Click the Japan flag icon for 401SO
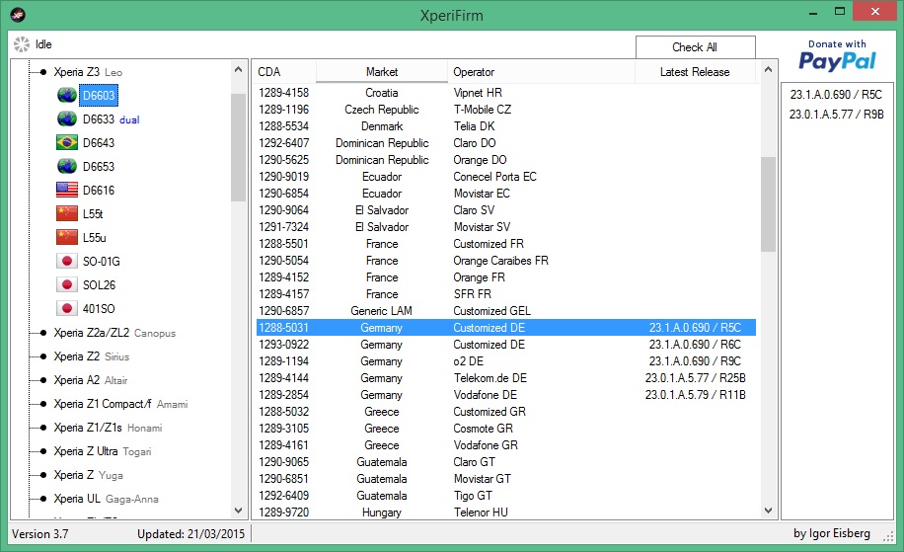The height and width of the screenshot is (552, 904). click(x=67, y=308)
